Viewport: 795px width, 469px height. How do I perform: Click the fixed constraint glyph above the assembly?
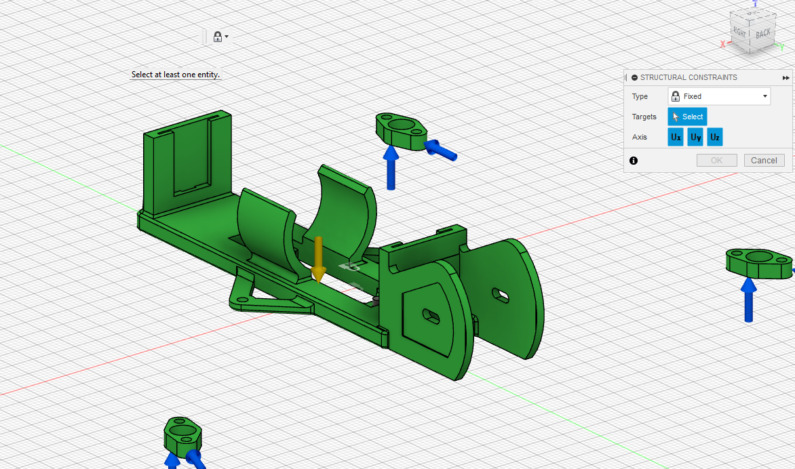pos(402,130)
